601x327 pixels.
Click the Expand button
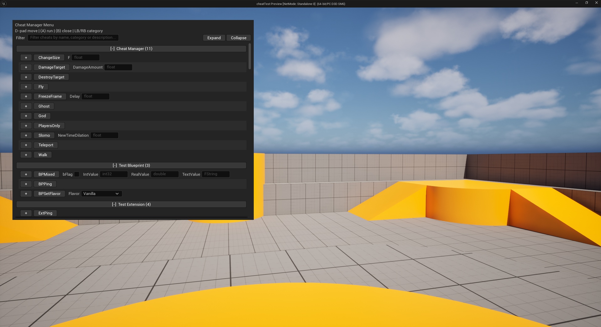coord(214,38)
